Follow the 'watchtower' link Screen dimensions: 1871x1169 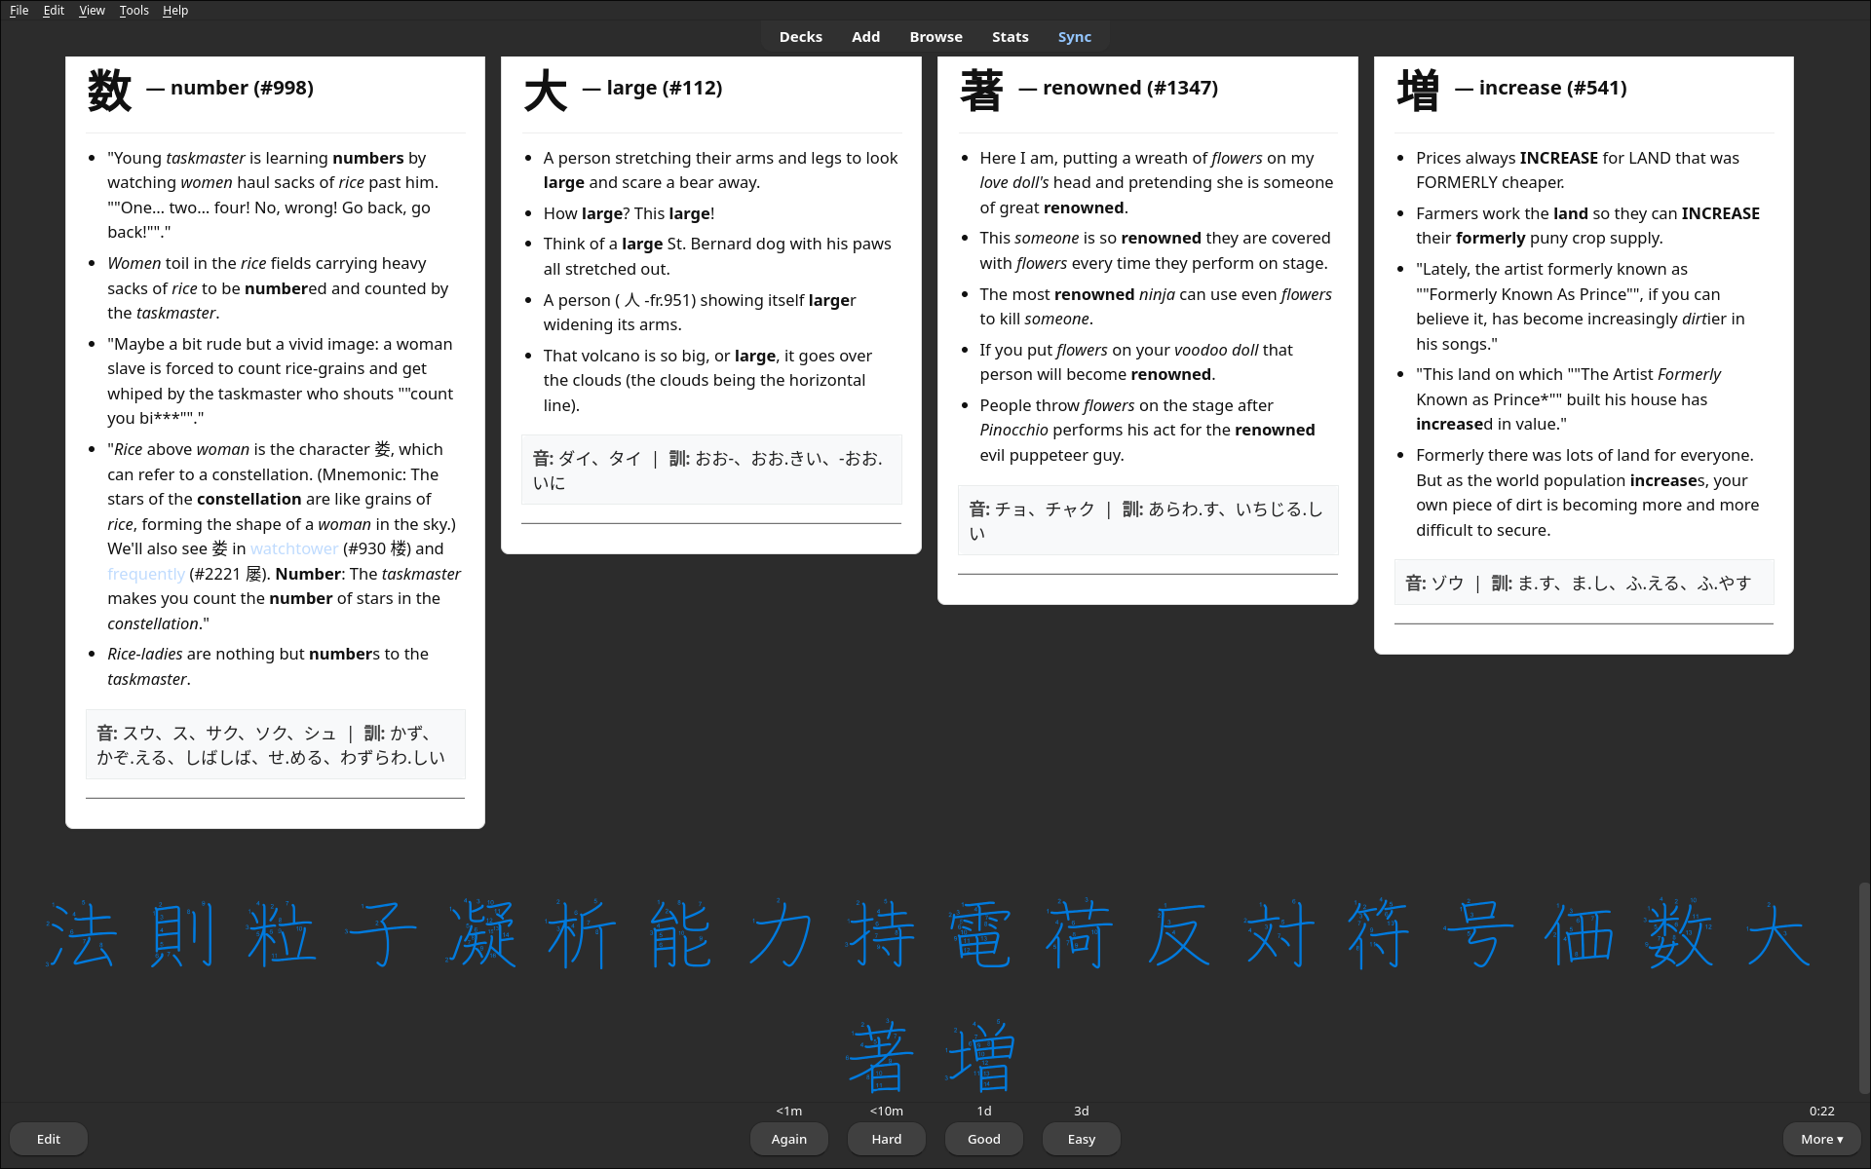294,548
